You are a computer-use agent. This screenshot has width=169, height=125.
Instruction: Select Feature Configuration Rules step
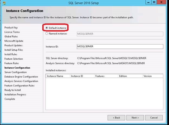[x=19, y=86]
